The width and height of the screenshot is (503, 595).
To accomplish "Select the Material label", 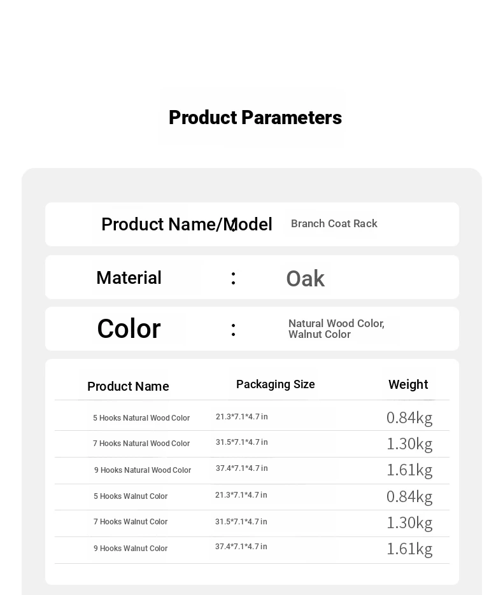I will click(129, 277).
